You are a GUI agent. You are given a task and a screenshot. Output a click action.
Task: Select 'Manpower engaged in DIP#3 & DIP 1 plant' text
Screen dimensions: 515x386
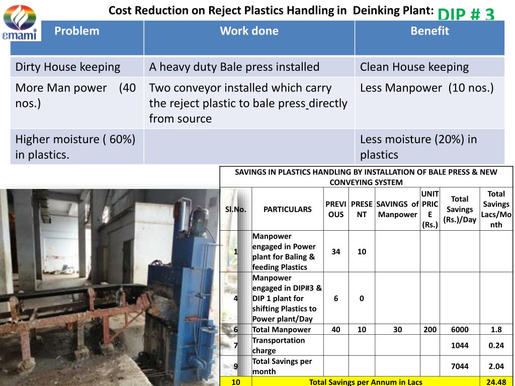click(287, 299)
